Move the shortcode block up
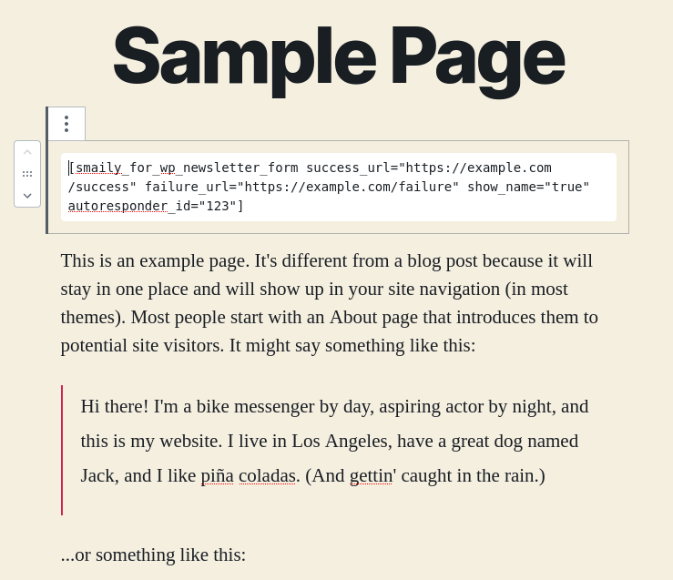 27,152
